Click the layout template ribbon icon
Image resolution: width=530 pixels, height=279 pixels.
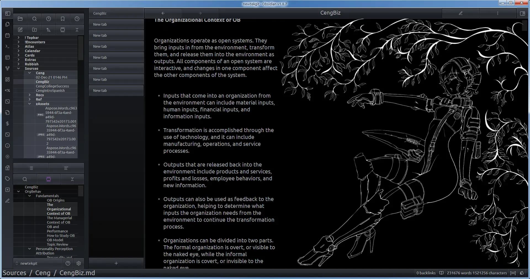pos(7,57)
